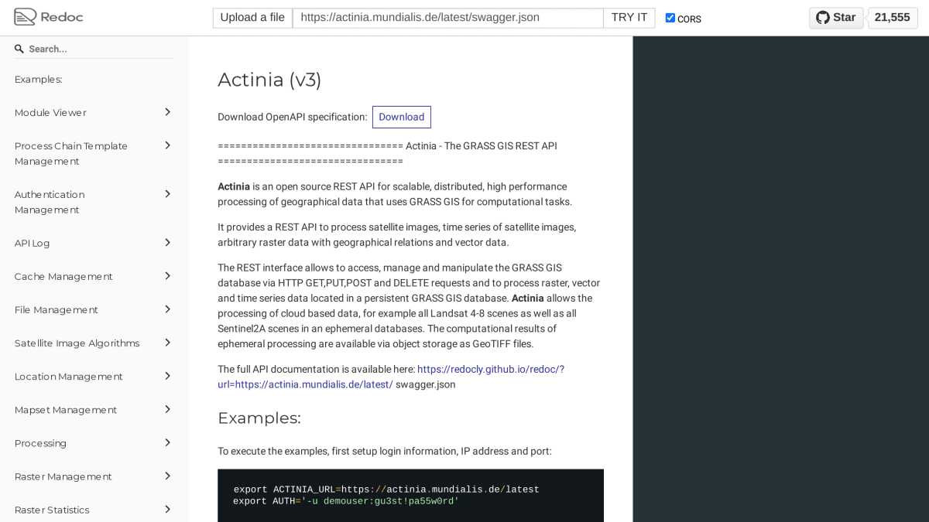Screen dimensions: 929x522
Task: Click the export ACTINIA_URL code line
Action: click(x=386, y=490)
